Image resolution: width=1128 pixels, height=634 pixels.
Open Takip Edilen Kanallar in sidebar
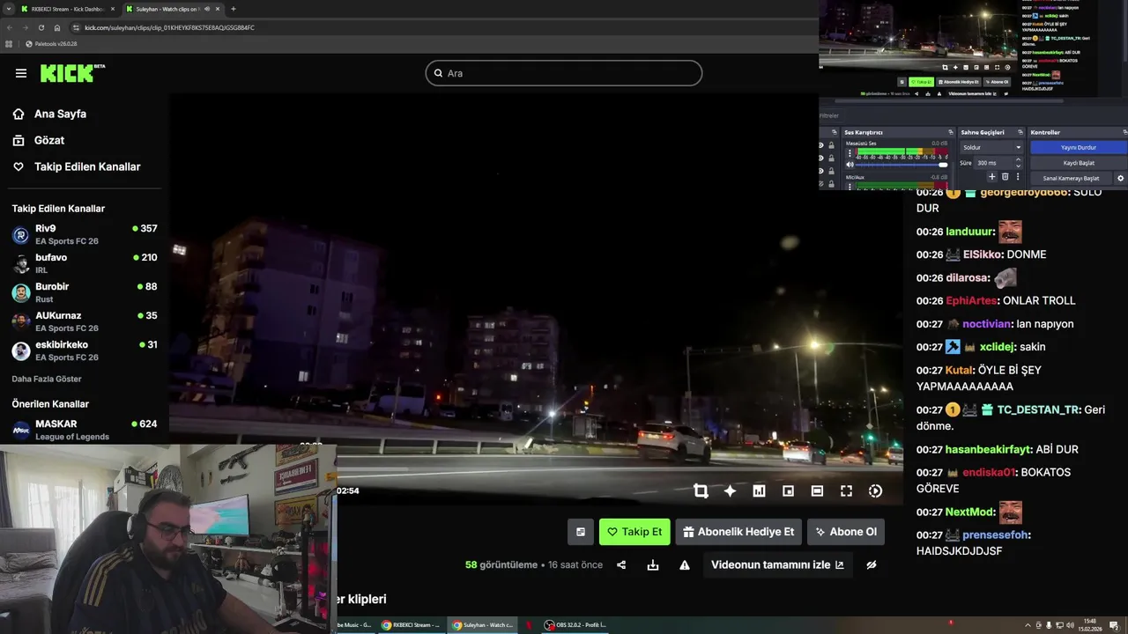tap(77, 166)
